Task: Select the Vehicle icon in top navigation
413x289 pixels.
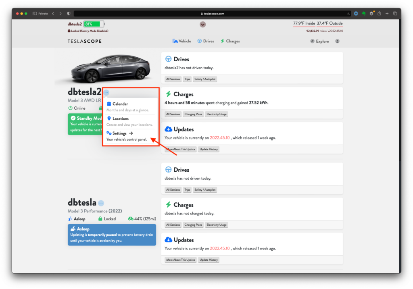Action: [175, 41]
